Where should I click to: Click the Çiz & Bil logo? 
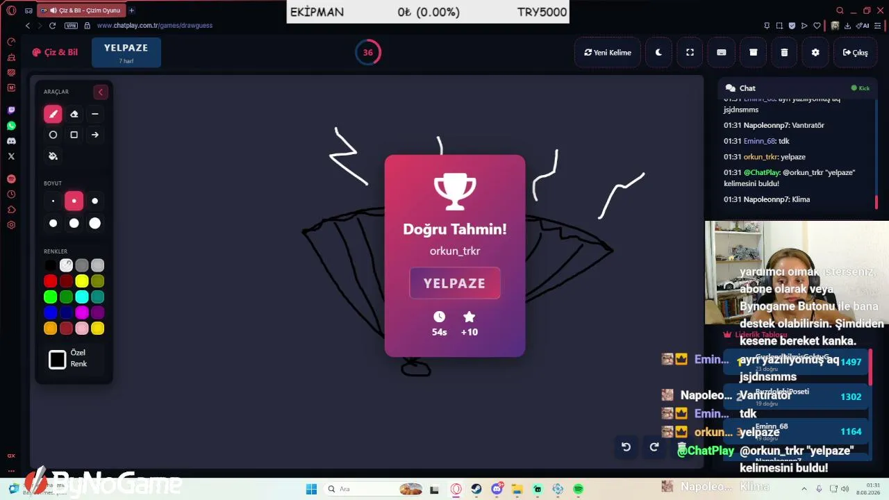click(55, 52)
